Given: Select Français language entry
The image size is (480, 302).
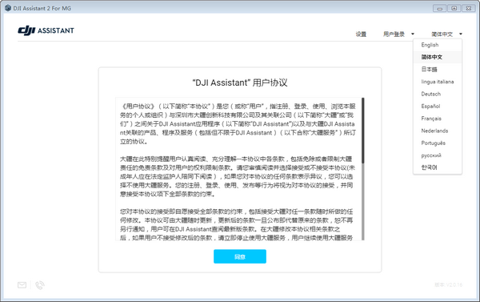Looking at the screenshot, I should coord(438,119).
